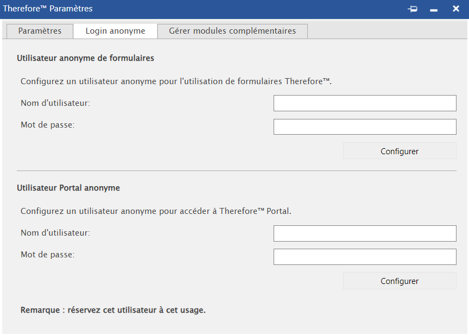The height and width of the screenshot is (335, 469).
Task: Switch to the Login anonyme tab
Action: [115, 31]
